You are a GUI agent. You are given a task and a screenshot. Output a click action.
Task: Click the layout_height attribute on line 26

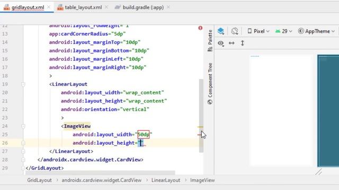tap(104, 143)
